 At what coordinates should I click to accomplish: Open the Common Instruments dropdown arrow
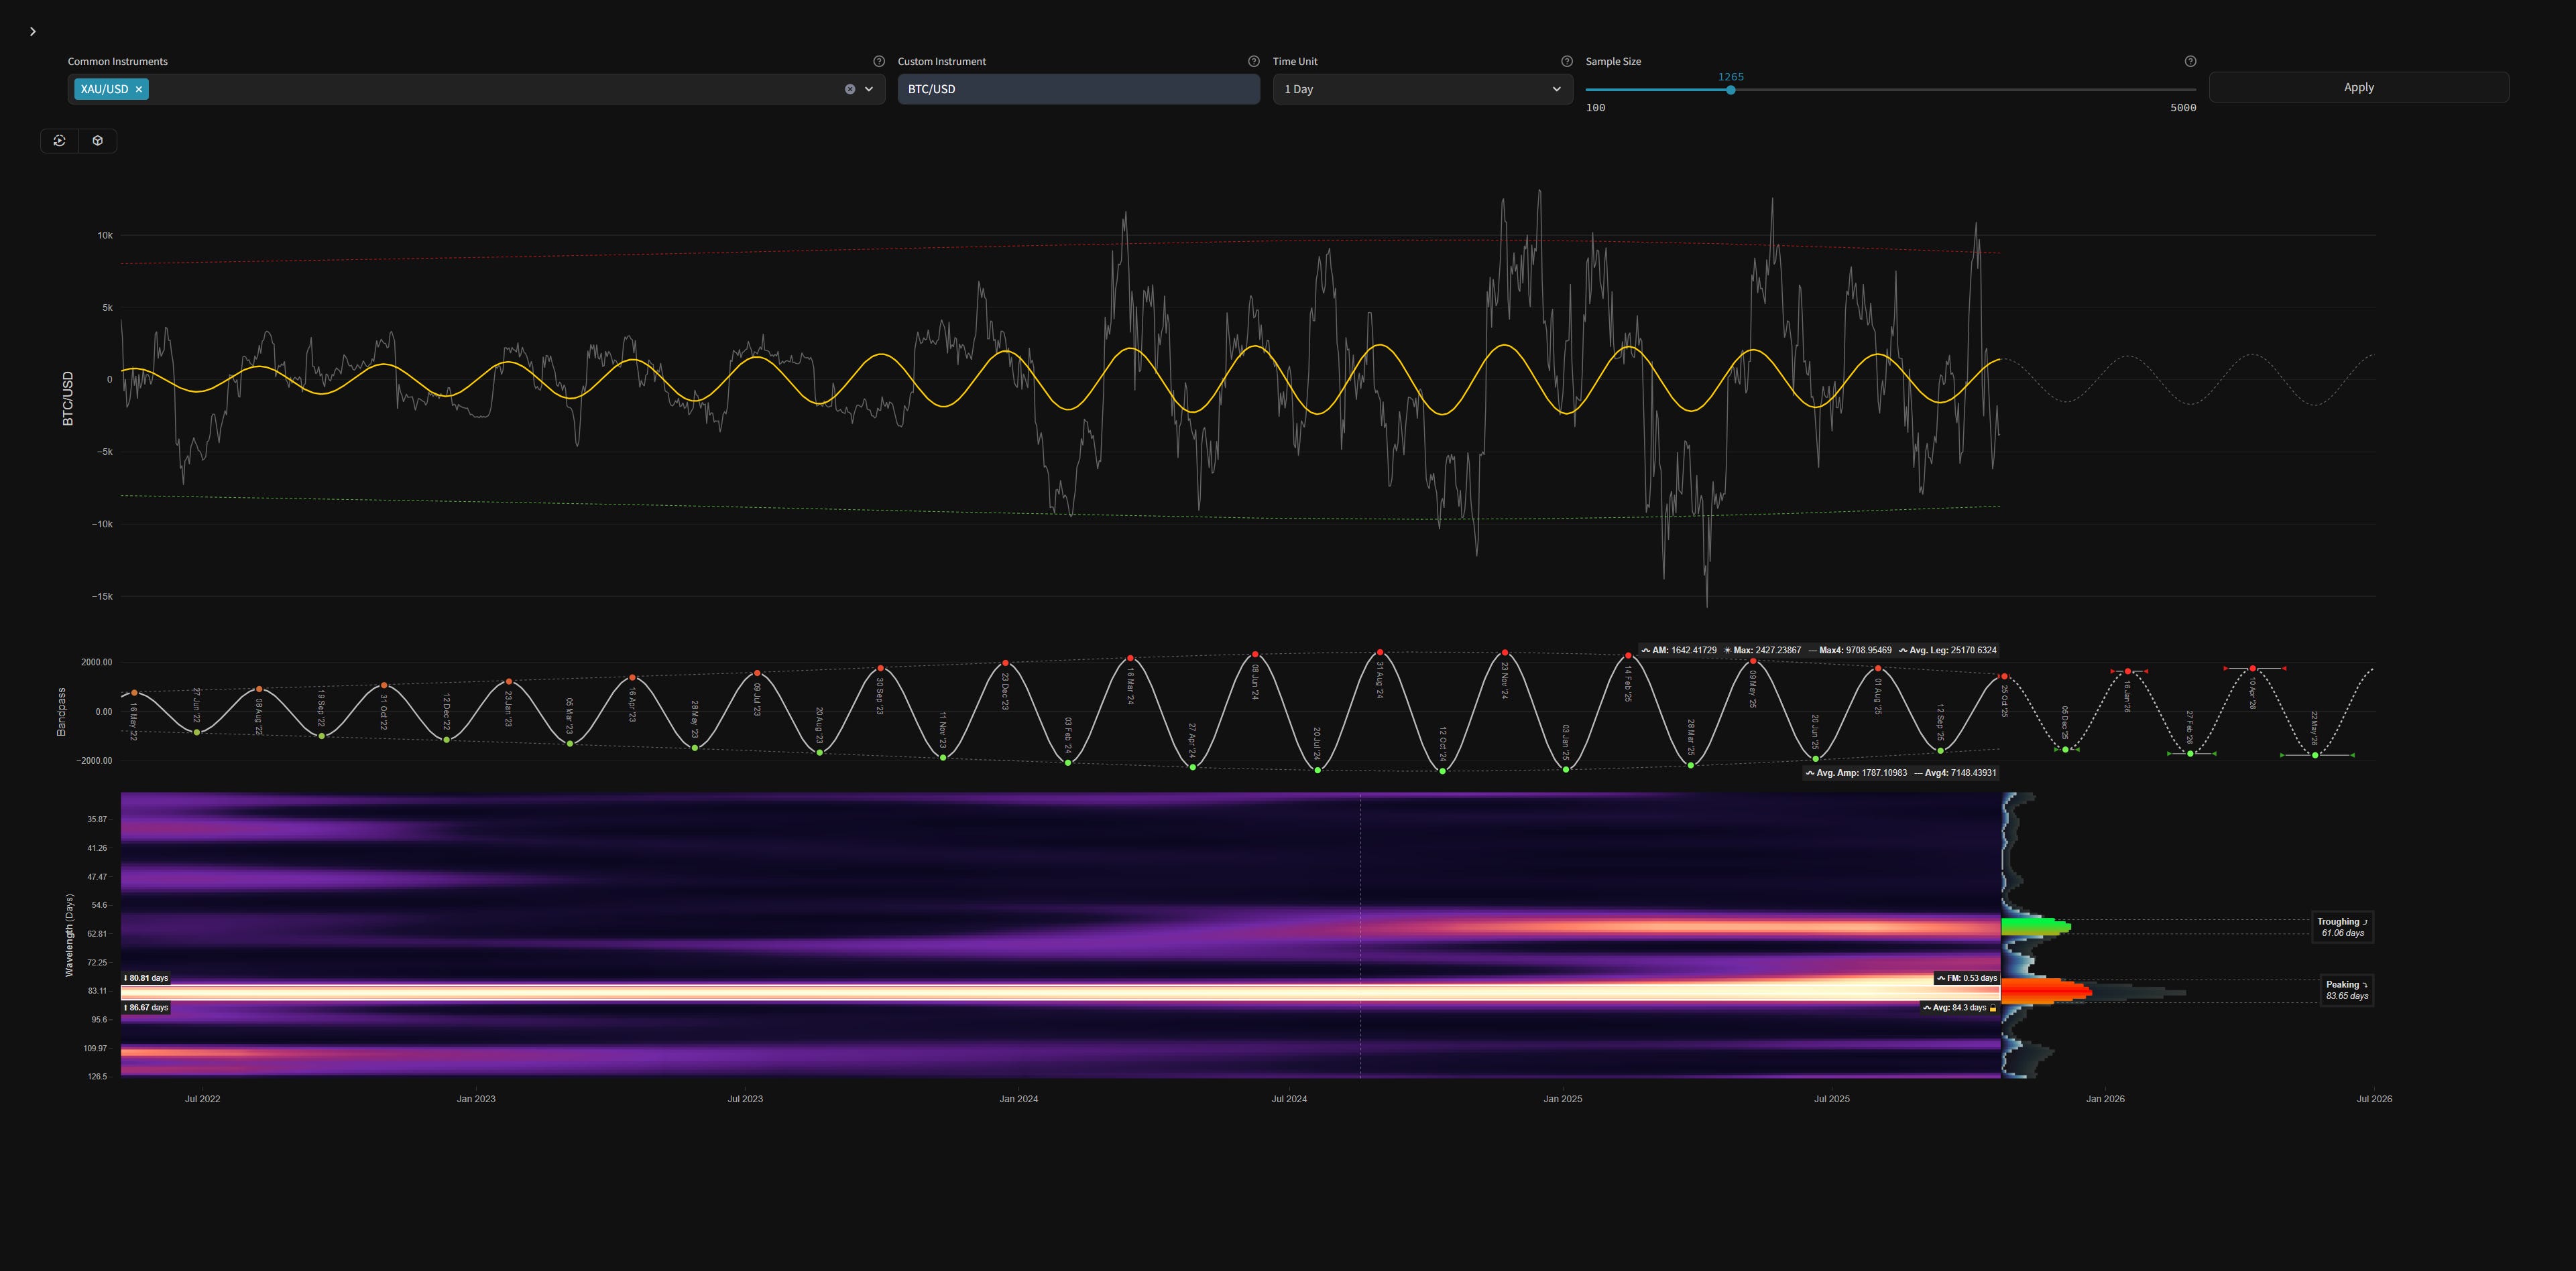(x=869, y=89)
